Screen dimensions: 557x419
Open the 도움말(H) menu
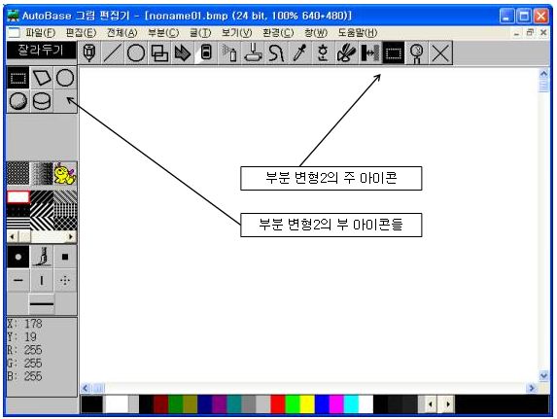click(x=358, y=33)
